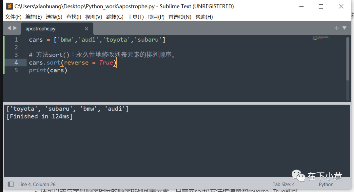Viewport: 354px width, 192px height.
Task: Go to previous tab with left arrow
Action: pyautogui.click(x=9, y=28)
